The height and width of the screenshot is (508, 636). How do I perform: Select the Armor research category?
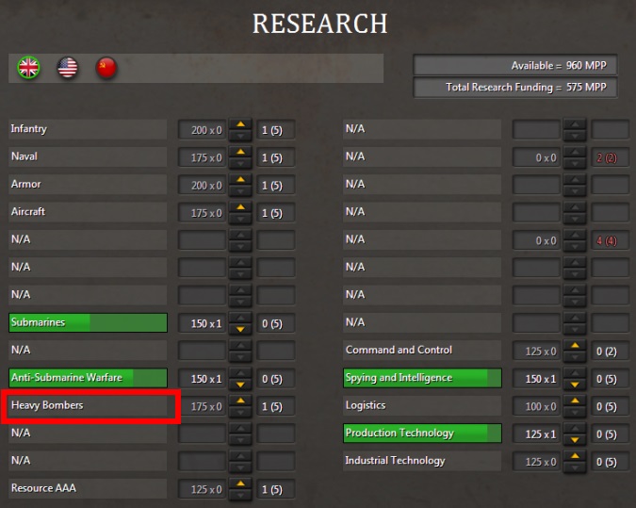point(88,185)
